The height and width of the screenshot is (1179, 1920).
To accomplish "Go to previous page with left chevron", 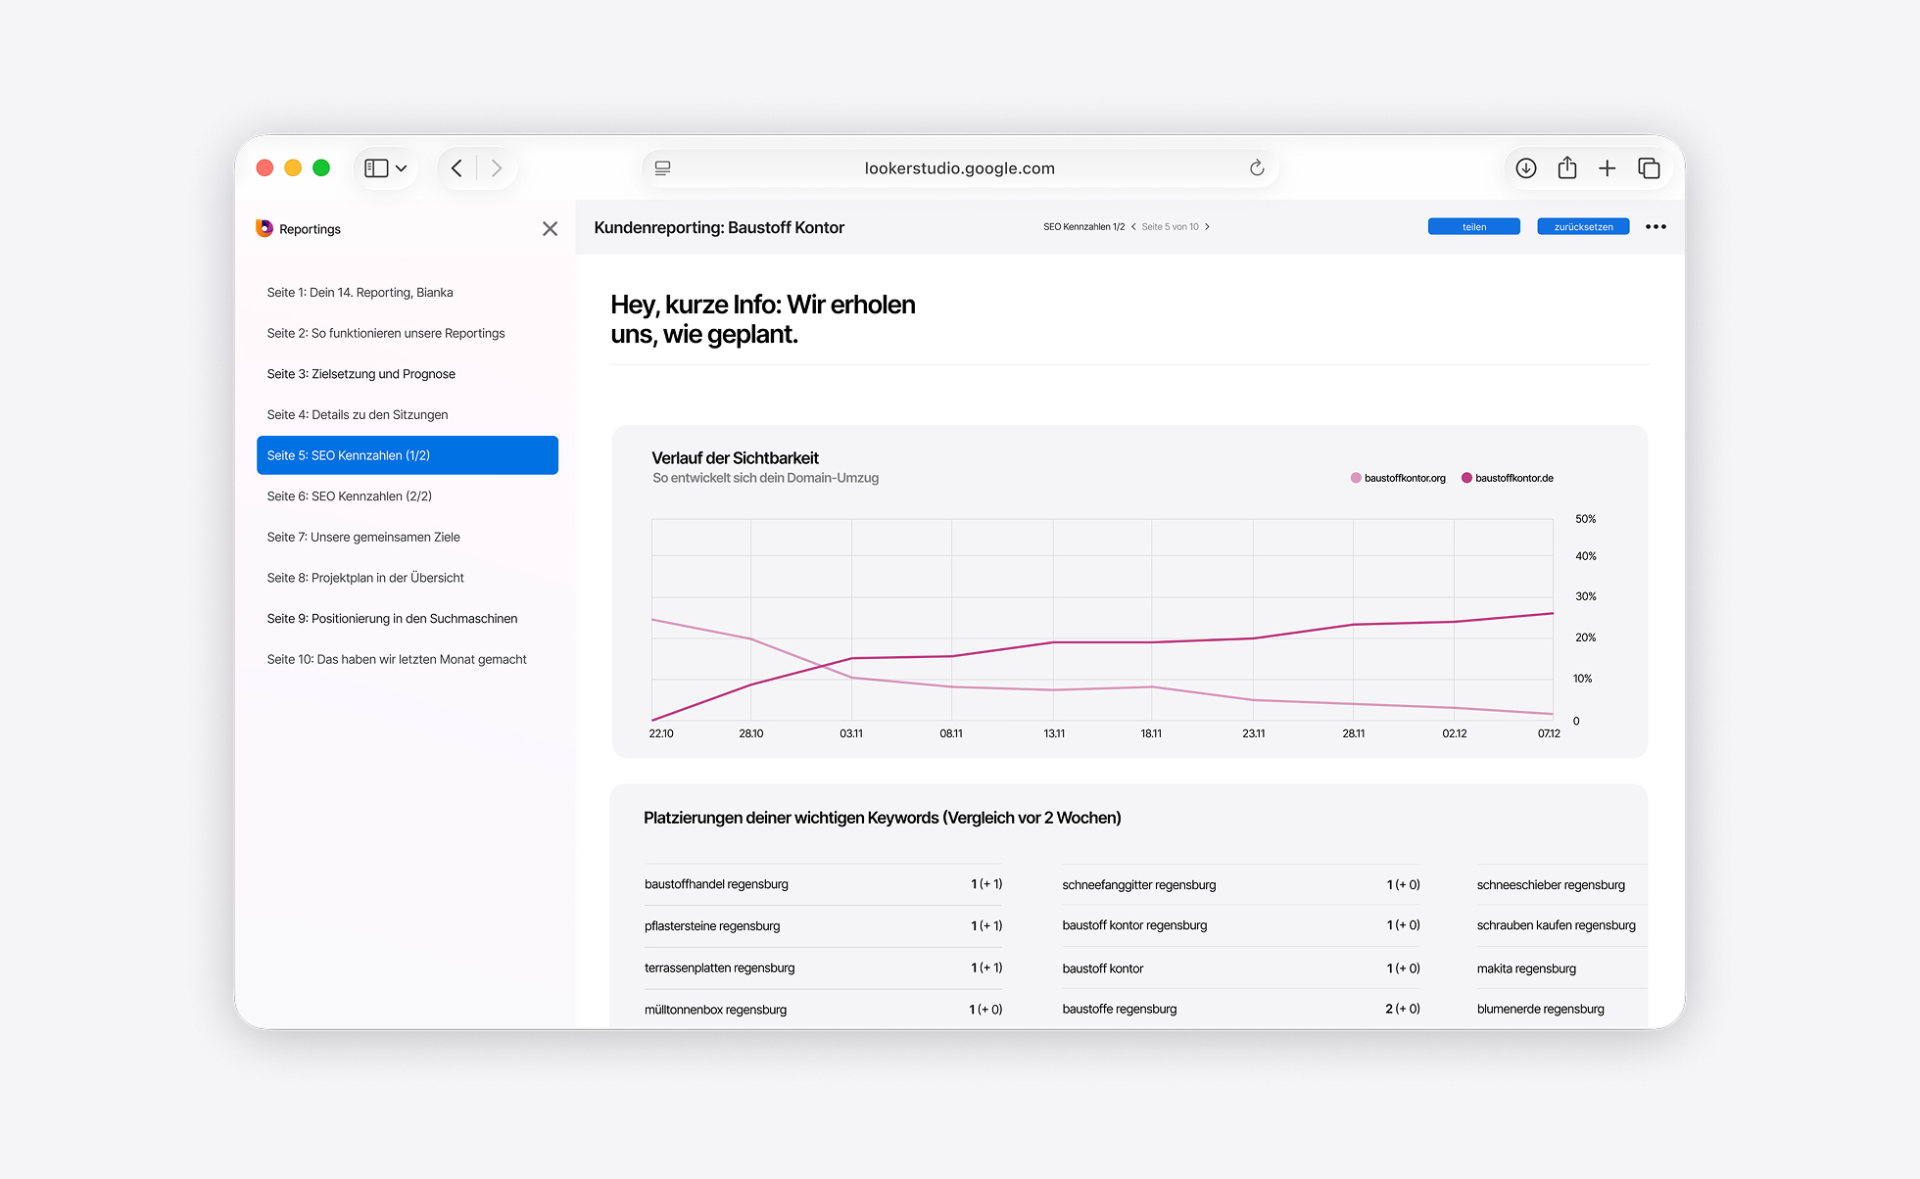I will click(1133, 227).
